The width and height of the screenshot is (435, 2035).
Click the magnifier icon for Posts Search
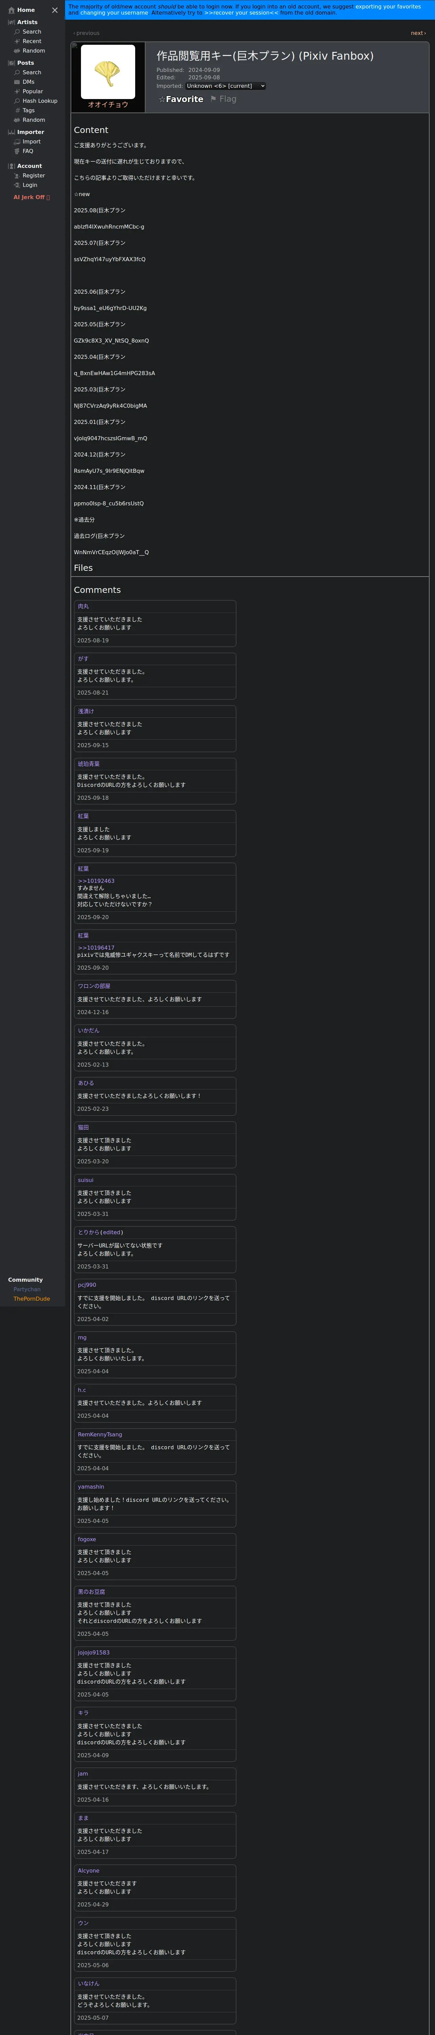tap(17, 73)
